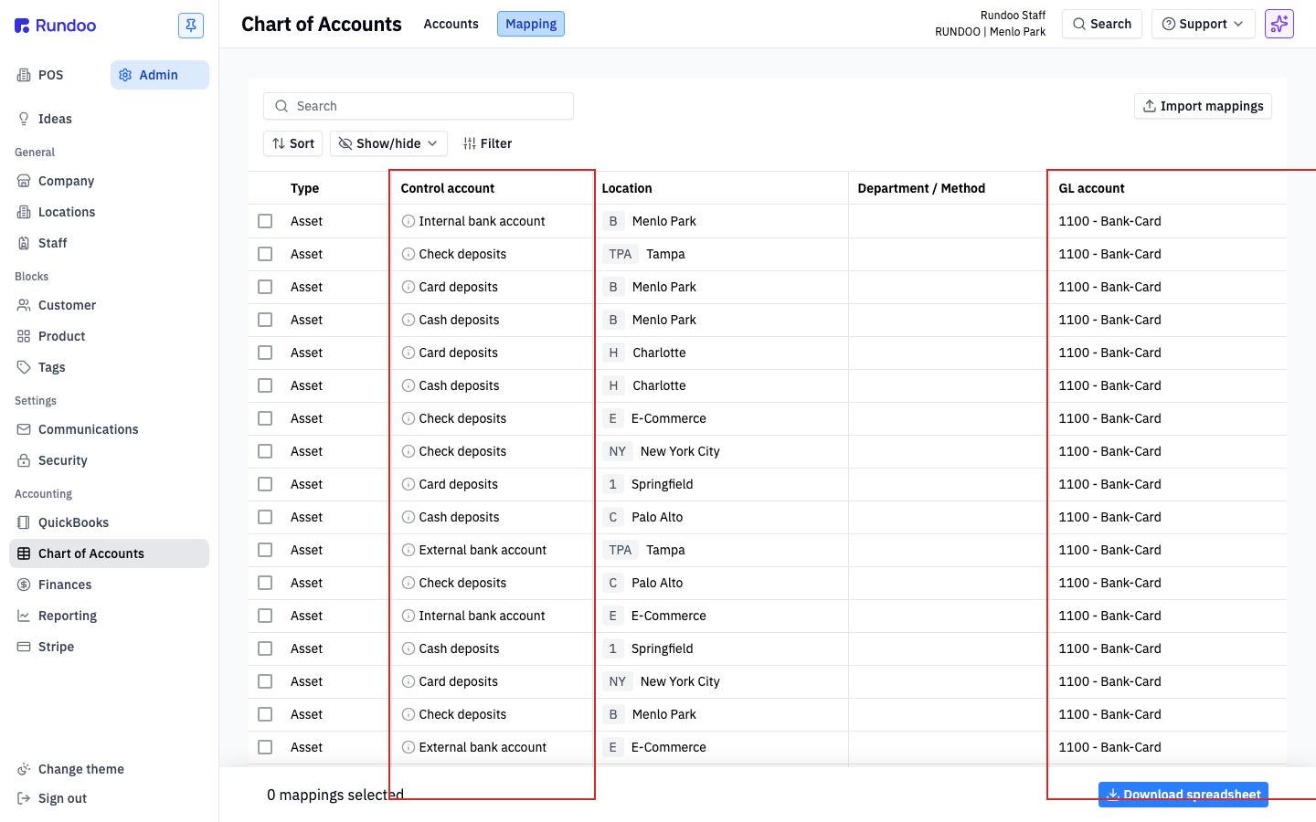Screen dimensions: 1316x822
Task: Click Import mappings button
Action: [x=1203, y=106]
